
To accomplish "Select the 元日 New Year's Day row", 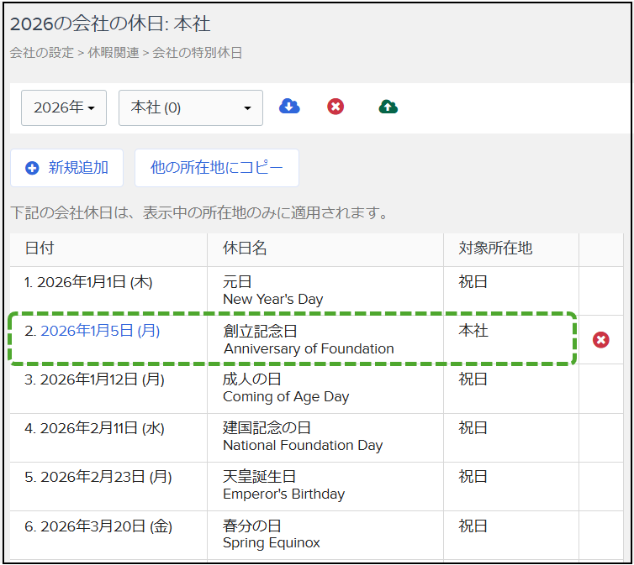I will [x=272, y=290].
